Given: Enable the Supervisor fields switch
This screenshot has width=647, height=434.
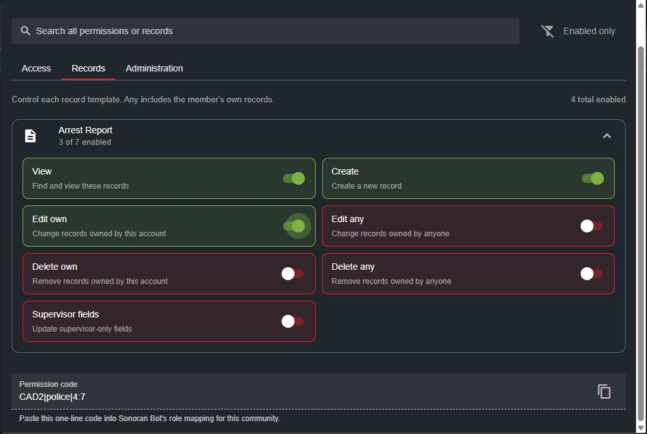Looking at the screenshot, I should (293, 321).
